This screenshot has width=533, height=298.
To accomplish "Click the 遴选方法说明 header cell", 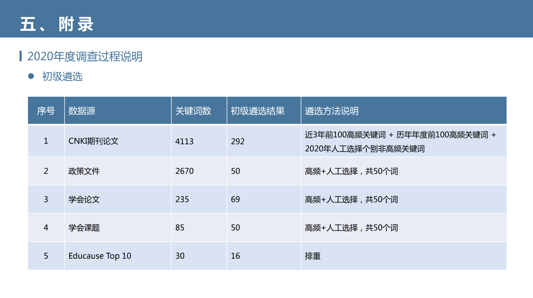I will tap(332, 111).
